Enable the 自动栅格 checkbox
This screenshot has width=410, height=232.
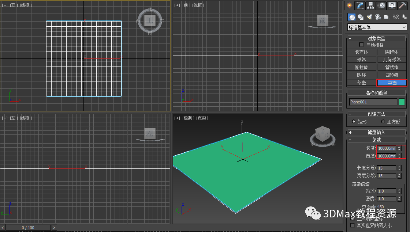[361, 45]
